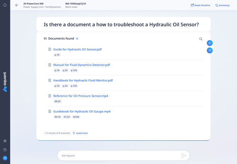The image size is (237, 164).
Task: Click the search icon in documents panel
Action: coord(201,39)
